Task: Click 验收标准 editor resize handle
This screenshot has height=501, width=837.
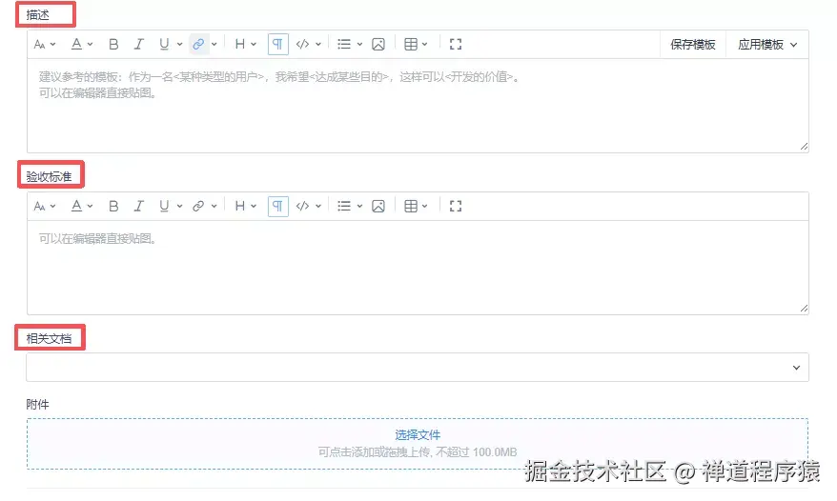Action: click(804, 309)
